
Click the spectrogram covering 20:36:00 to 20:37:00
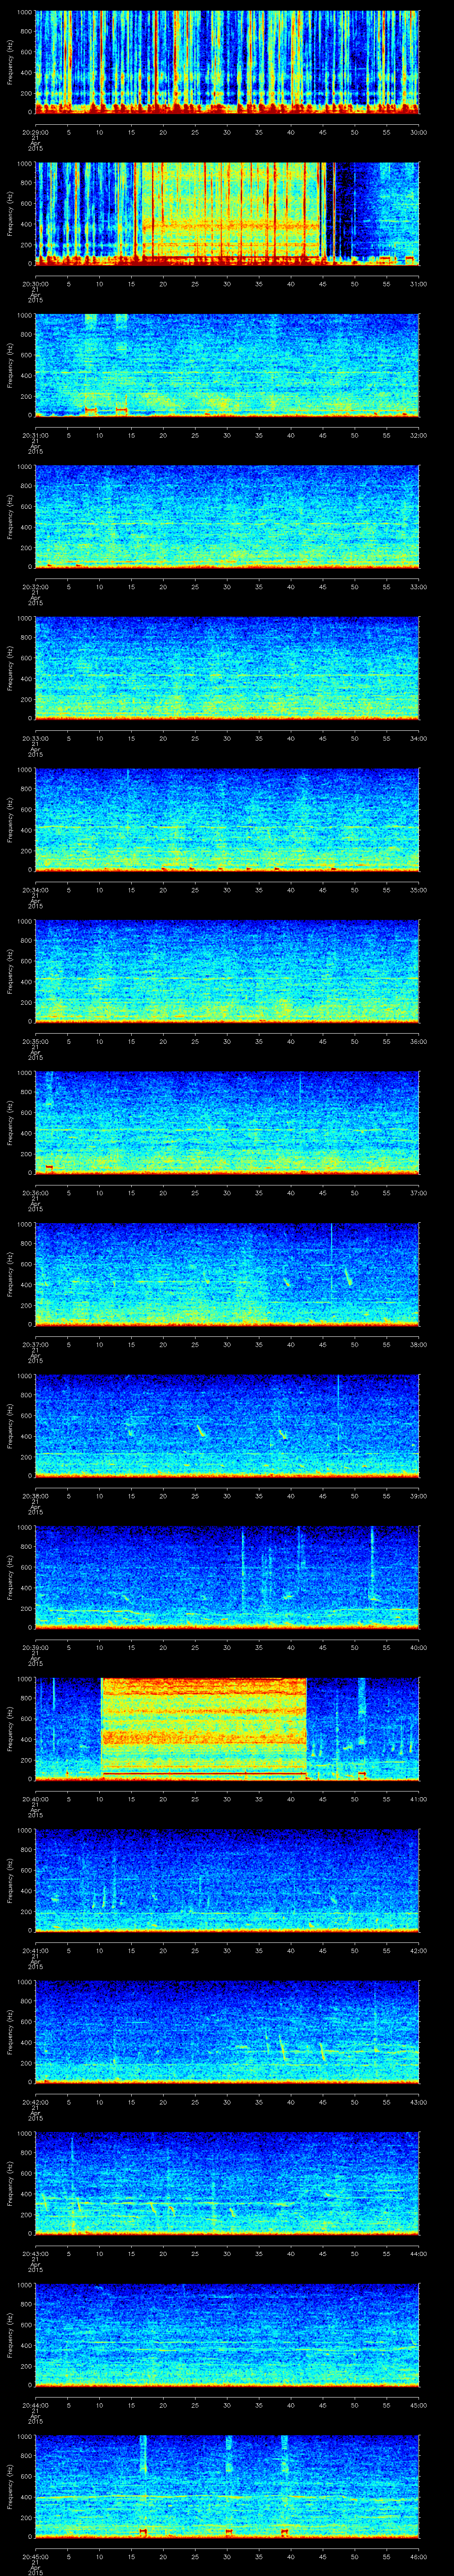(x=227, y=1122)
